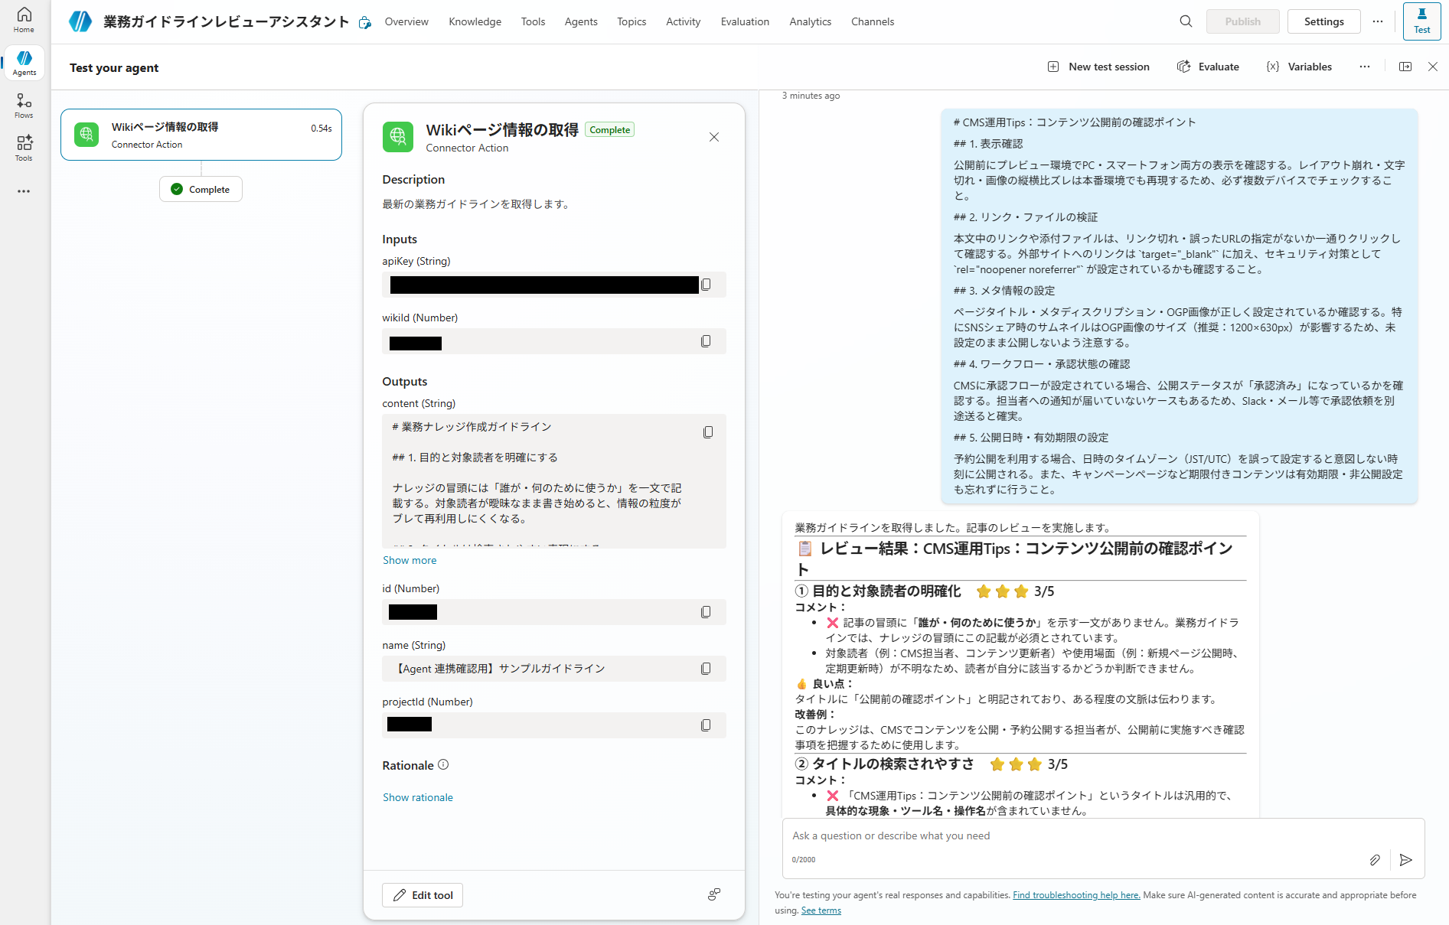The image size is (1449, 925).
Task: Open the Find troubleshooting help here link
Action: click(x=1076, y=895)
